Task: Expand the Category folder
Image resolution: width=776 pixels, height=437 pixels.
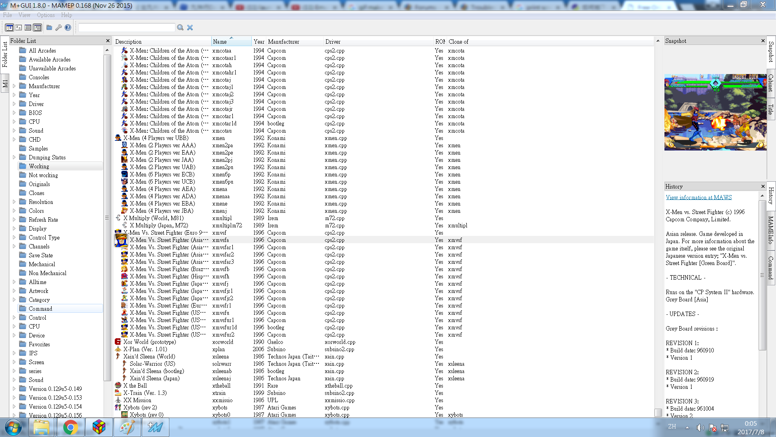Action: (15, 300)
